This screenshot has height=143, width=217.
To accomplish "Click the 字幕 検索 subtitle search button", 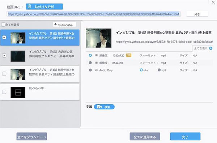I will click(x=104, y=107).
